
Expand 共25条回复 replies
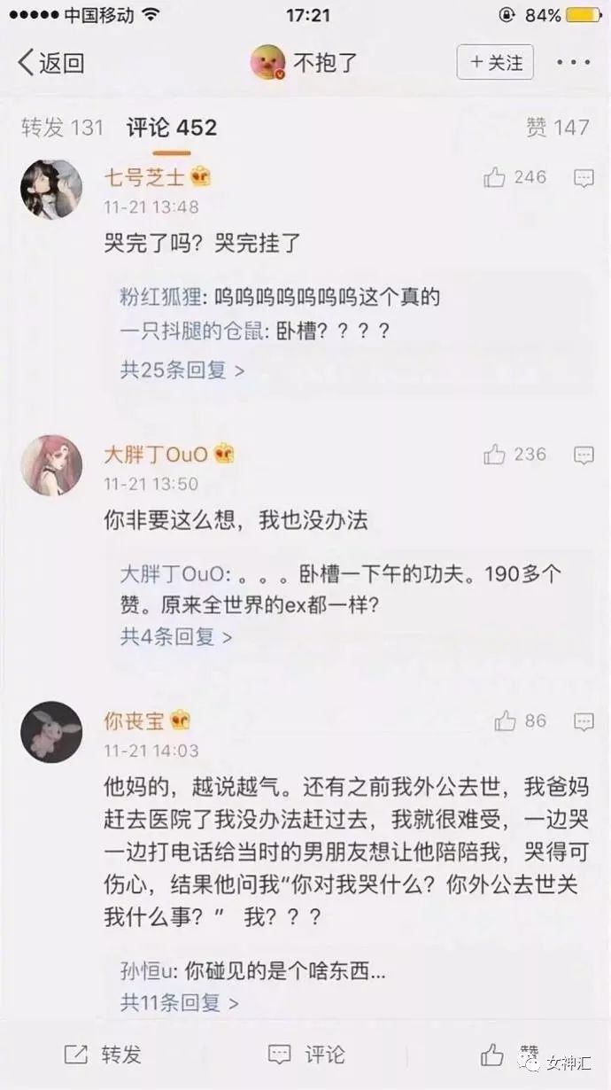coord(182,370)
